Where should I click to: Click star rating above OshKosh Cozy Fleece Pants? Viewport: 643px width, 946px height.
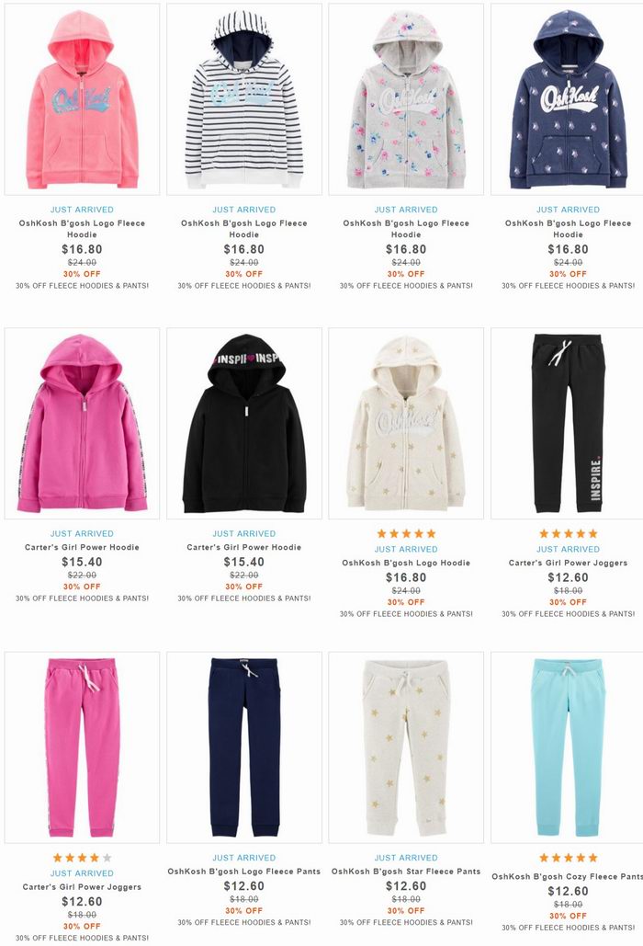click(x=568, y=858)
